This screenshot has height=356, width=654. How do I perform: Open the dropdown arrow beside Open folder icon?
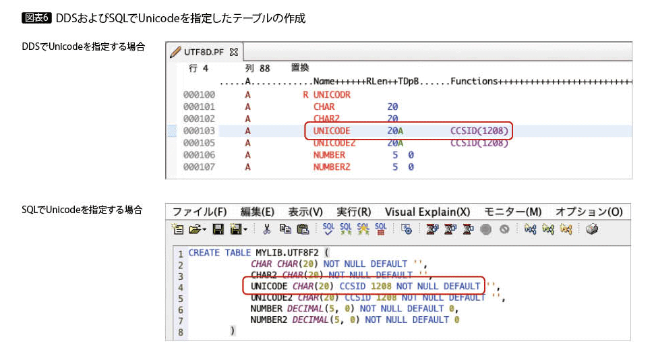[204, 231]
